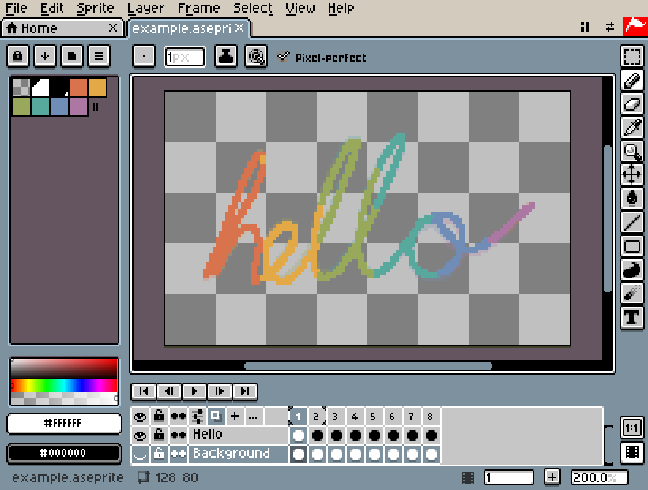Select the Zoom magnifier tool

click(x=632, y=151)
